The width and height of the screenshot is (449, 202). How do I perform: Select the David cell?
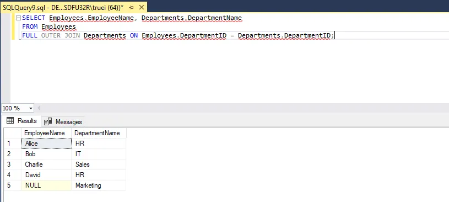tap(46, 175)
